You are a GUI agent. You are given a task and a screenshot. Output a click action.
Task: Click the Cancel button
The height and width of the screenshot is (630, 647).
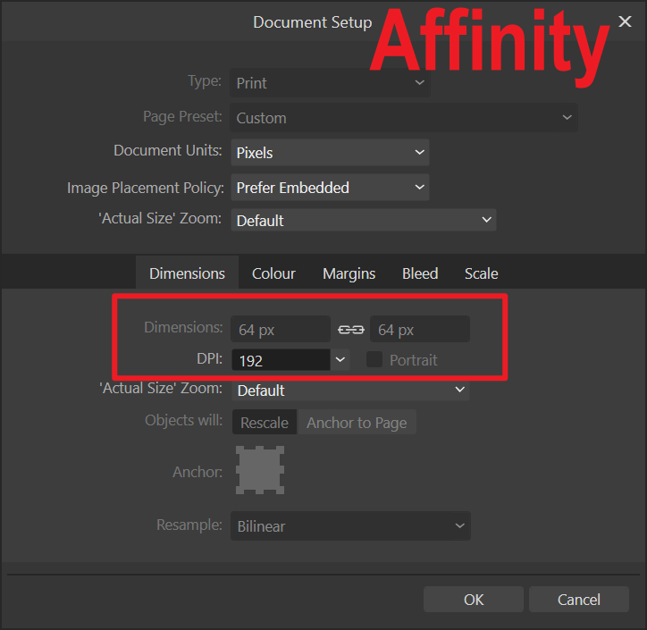pos(579,600)
